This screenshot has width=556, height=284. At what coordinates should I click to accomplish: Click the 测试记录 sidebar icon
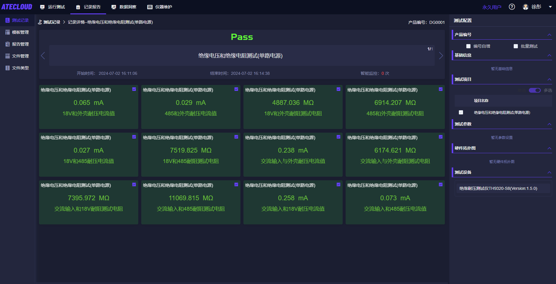click(7, 20)
